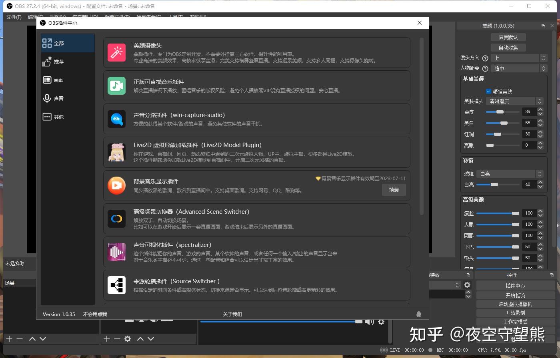Toggle the 精准美肤 checkbox

click(x=488, y=91)
